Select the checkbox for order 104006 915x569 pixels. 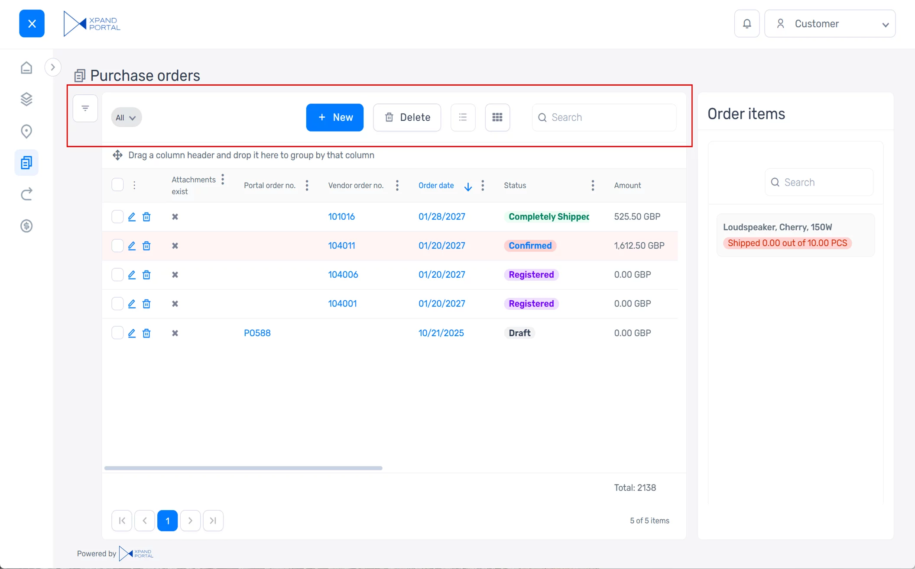(117, 275)
